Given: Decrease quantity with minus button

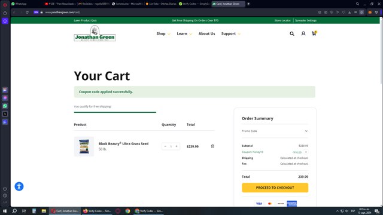Looking at the screenshot, I should point(165,146).
